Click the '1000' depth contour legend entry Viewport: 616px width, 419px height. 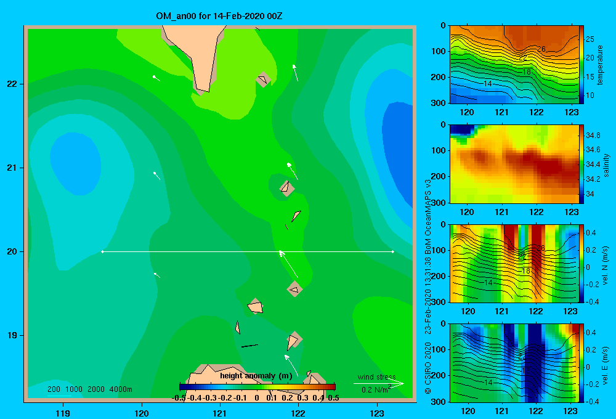click(x=74, y=389)
